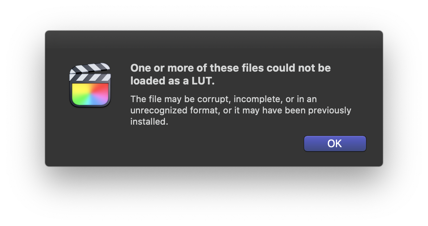Click the Final Cut Pro app icon
This screenshot has width=428, height=226.
90,85
